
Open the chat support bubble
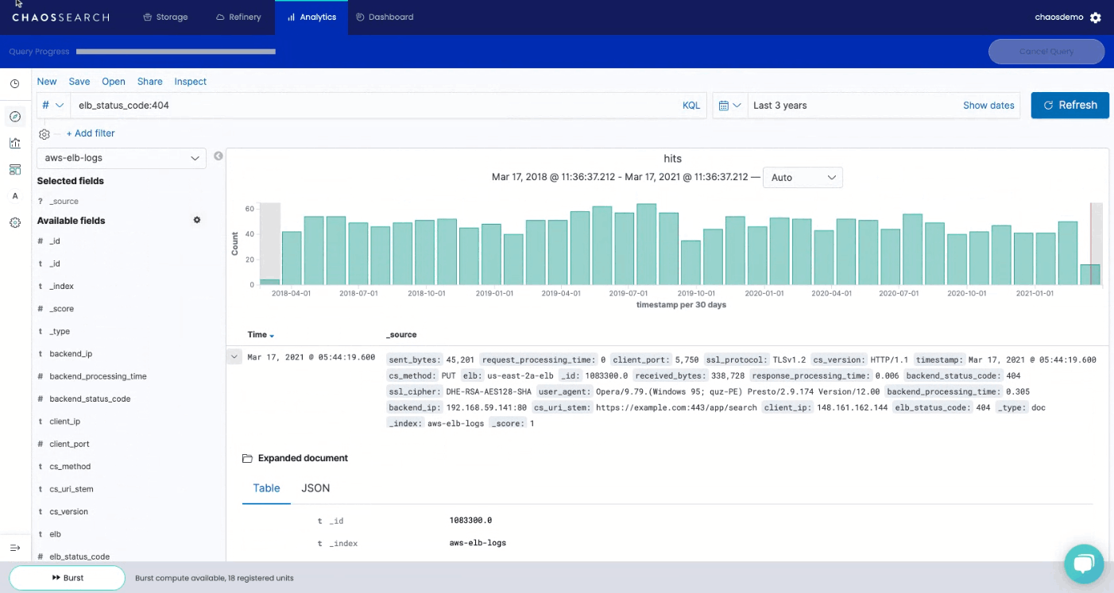click(1084, 564)
